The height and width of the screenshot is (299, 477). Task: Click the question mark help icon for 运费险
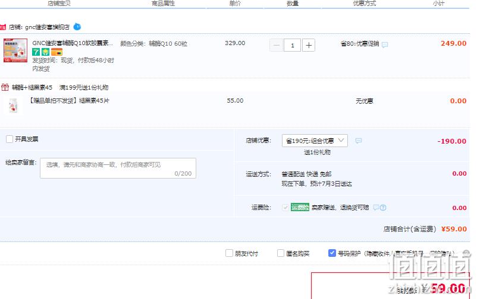(383, 208)
